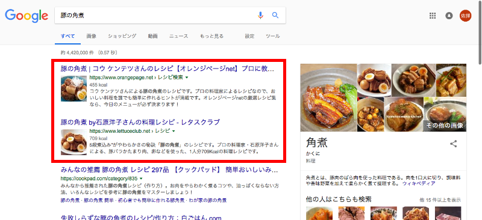The width and height of the screenshot is (482, 220).
Task: Click related link 初心者でも簡単に作れる豚角煮
Action: (151, 201)
